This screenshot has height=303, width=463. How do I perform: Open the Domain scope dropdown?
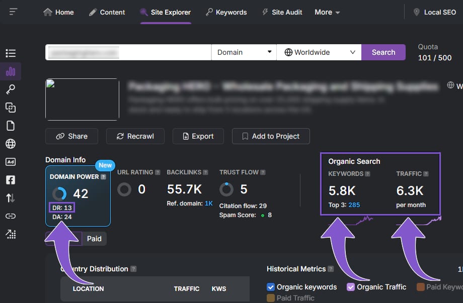pos(244,52)
